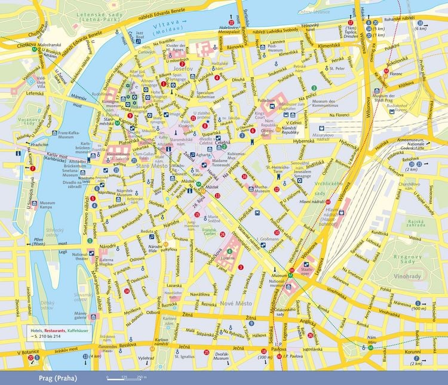448x385 pixels.
Task: Select the Museum Kampa building icon
Action: (x=35, y=203)
